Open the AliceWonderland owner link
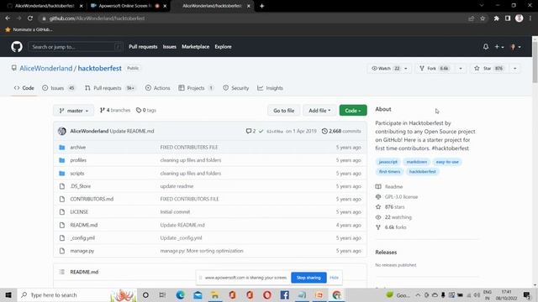 46,68
